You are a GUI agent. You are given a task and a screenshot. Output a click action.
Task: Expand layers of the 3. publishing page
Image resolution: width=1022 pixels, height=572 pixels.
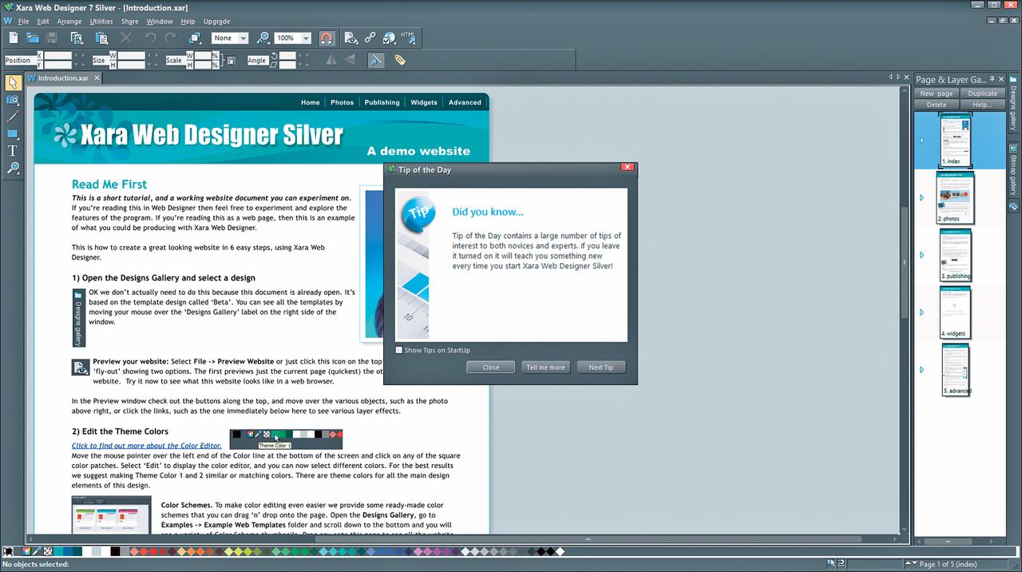tap(921, 256)
